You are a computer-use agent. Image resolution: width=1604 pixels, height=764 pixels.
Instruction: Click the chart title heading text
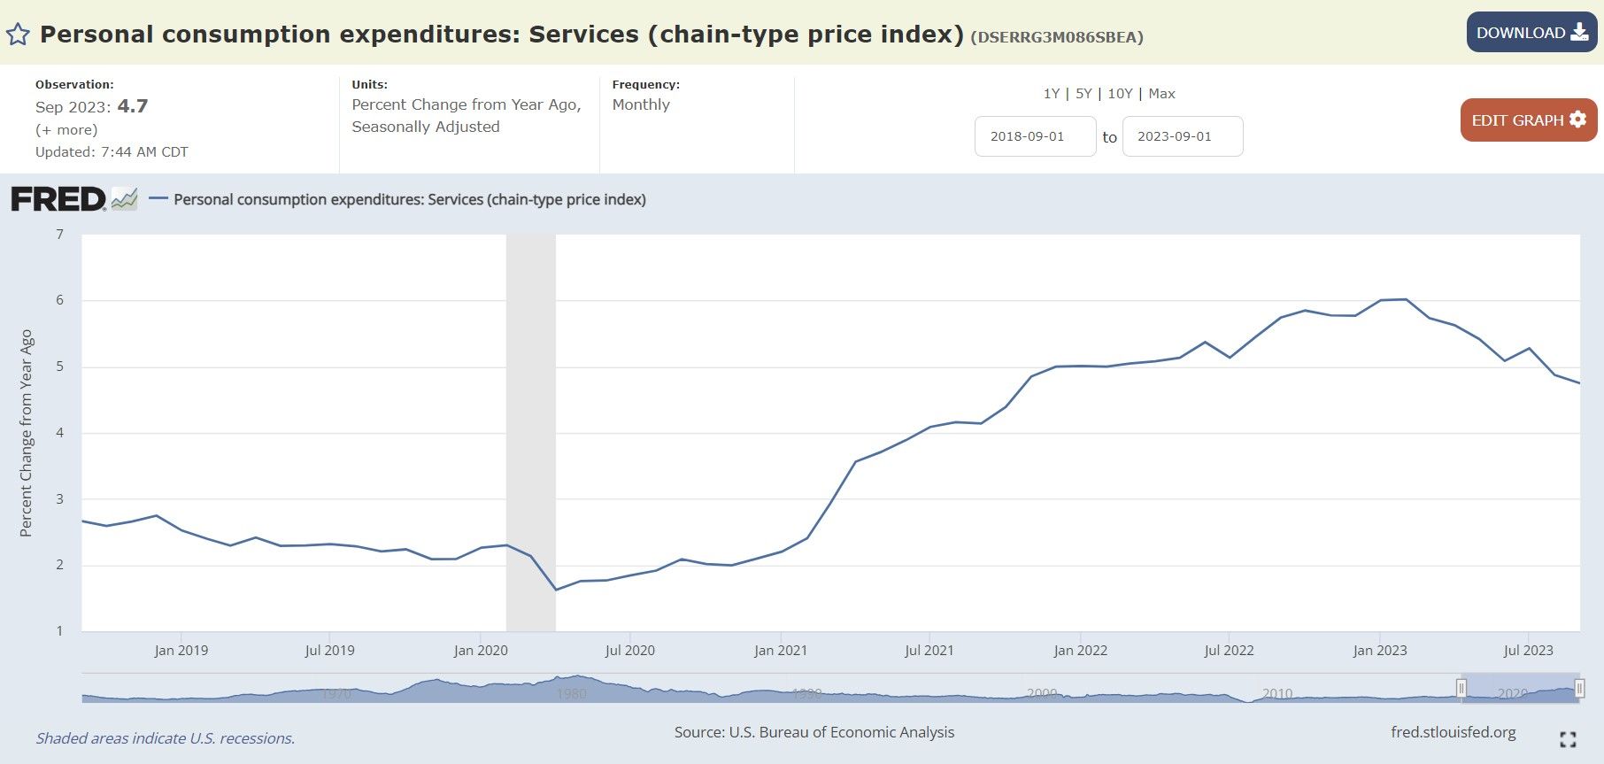point(502,35)
